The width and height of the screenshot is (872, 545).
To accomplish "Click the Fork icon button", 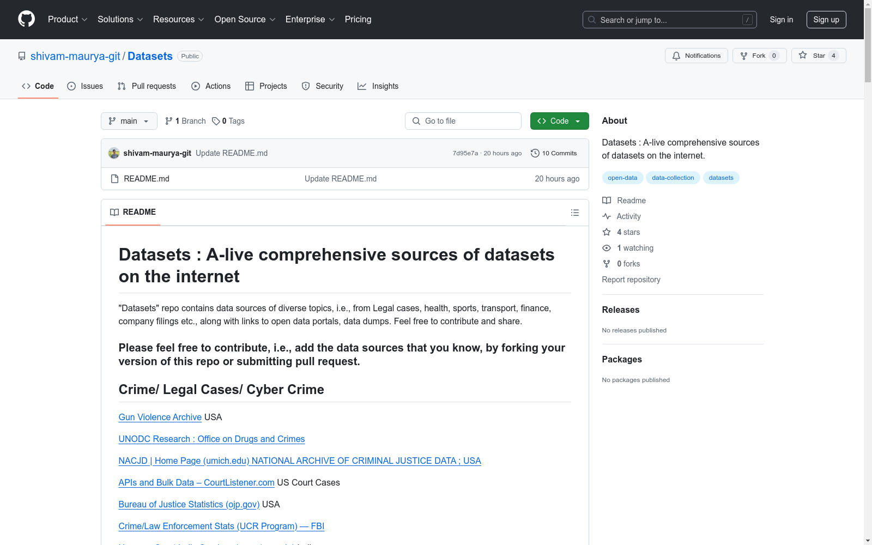I will coord(744,56).
